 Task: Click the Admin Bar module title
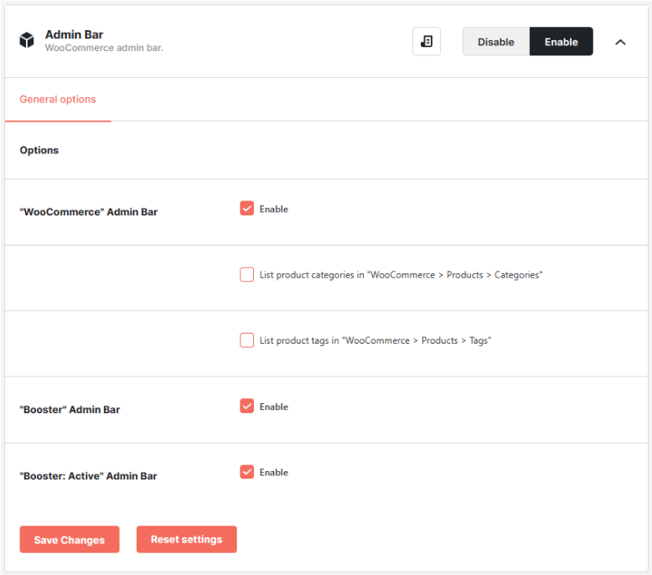coord(74,34)
